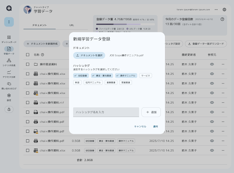This screenshot has width=234, height=173.
Task: Select the 社内マニュアル hashtag chip
Action: click(93, 83)
